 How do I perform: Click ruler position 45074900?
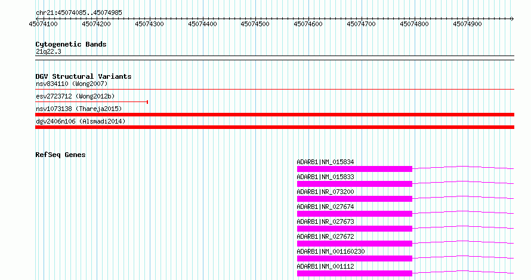pyautogui.click(x=467, y=24)
